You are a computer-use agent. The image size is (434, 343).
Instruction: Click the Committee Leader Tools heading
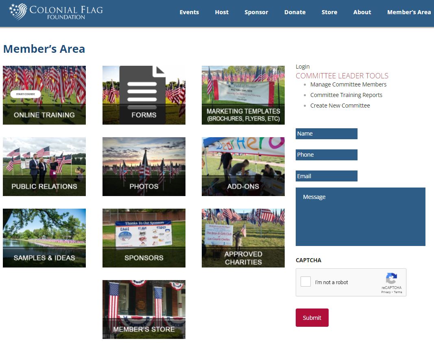(342, 76)
